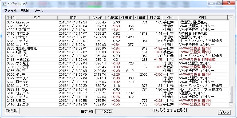Click 時刻 cell 2015/11/13 10:19
Viewport: 237px width, 118px height.
tap(73, 97)
